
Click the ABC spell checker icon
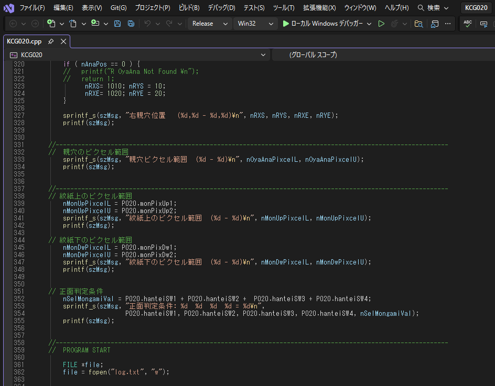click(x=468, y=24)
